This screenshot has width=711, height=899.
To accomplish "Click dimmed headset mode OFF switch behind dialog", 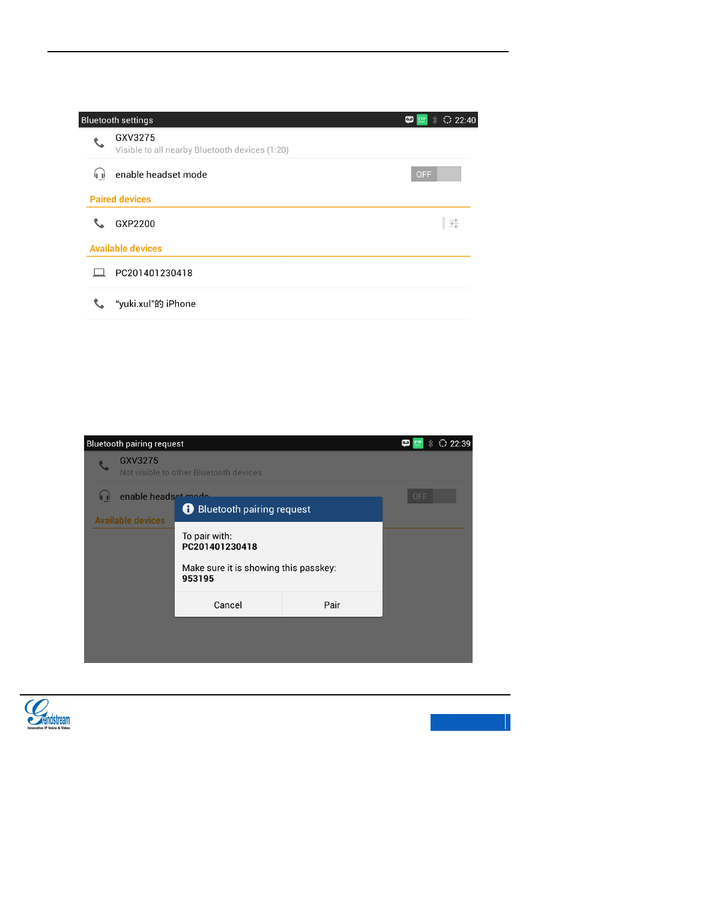I will point(432,496).
